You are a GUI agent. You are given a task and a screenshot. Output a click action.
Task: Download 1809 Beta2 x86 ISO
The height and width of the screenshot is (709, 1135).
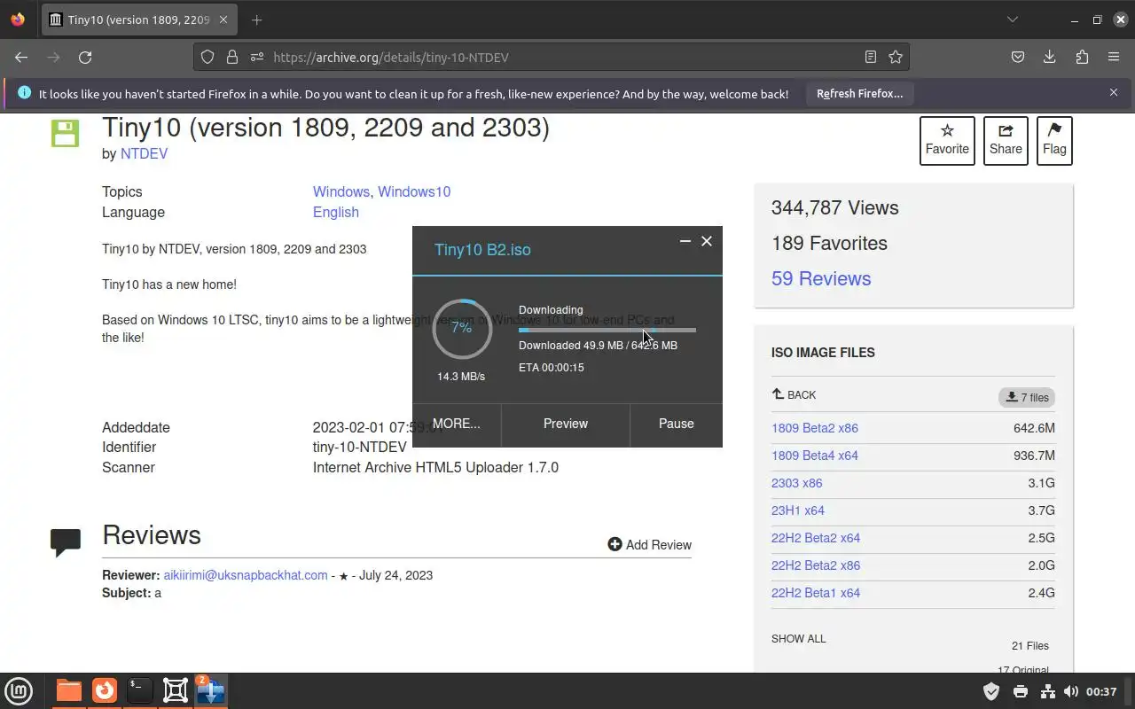coord(815,428)
